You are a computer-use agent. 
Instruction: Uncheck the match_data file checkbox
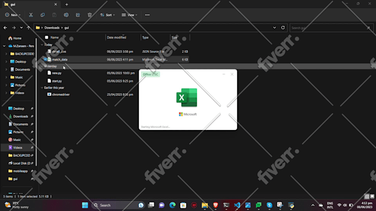point(45,59)
